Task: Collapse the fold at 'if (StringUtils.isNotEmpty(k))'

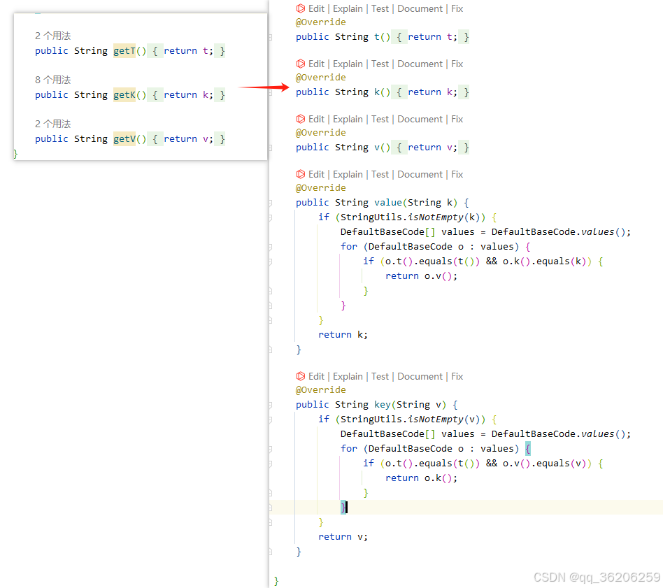Action: click(x=270, y=217)
